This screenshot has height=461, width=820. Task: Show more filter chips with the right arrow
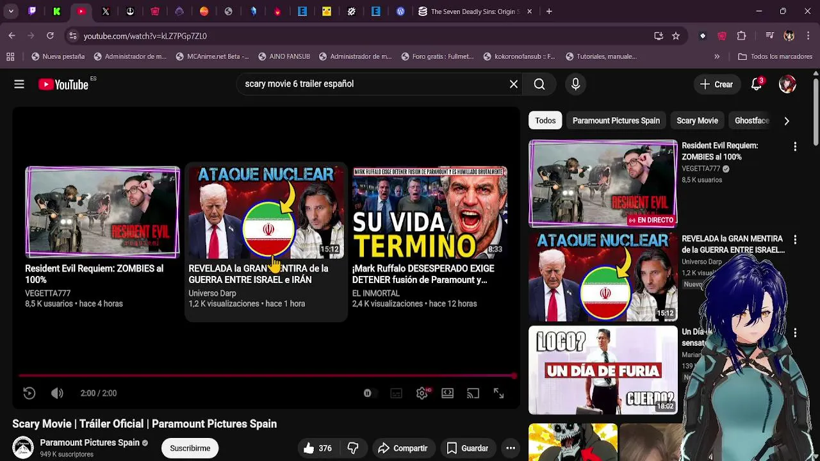(x=787, y=120)
